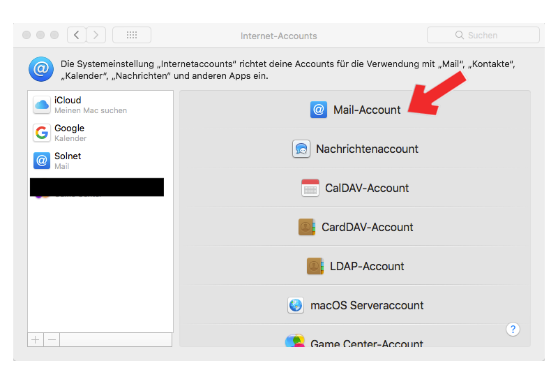Viewport: 558px width, 384px height.
Task: Click the magnifier icon in search
Action: coord(460,35)
